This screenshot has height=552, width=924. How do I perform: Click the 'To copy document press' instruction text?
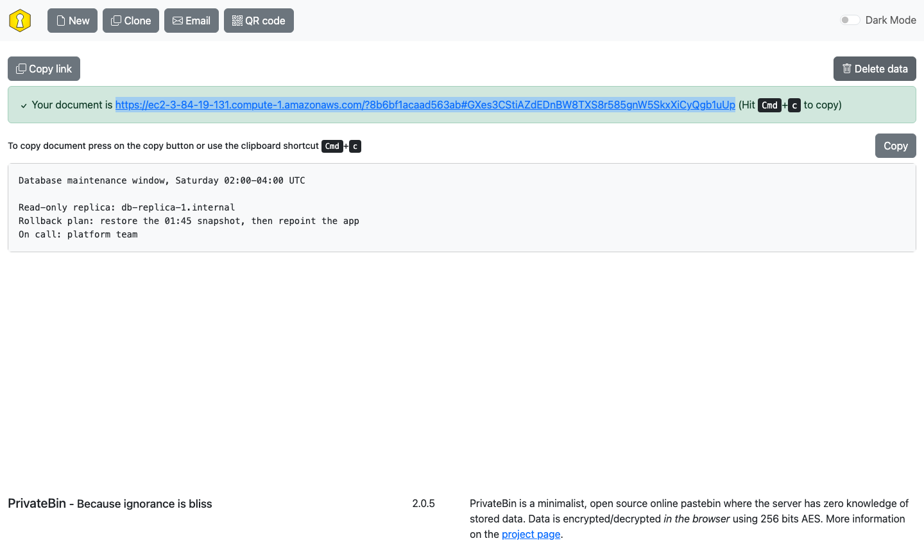tap(163, 146)
